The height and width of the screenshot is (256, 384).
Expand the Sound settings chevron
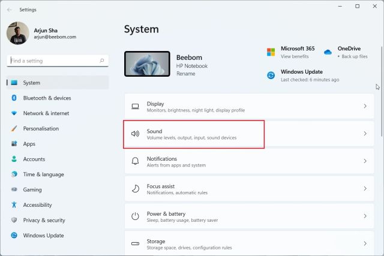pyautogui.click(x=365, y=134)
